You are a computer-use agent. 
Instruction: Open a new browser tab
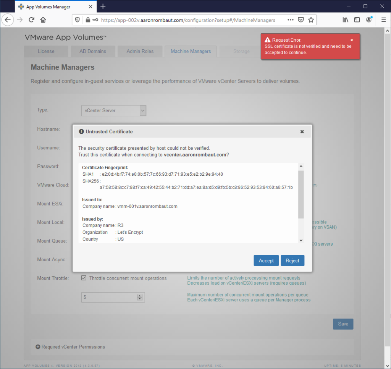(x=103, y=6)
